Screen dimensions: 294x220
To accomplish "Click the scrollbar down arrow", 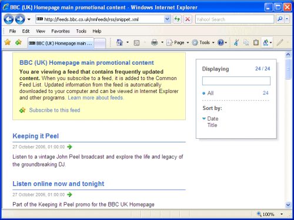I will [288, 205].
